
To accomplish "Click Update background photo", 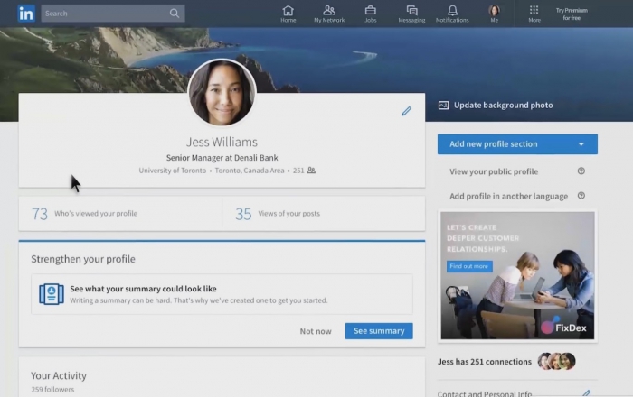I will pyautogui.click(x=496, y=106).
